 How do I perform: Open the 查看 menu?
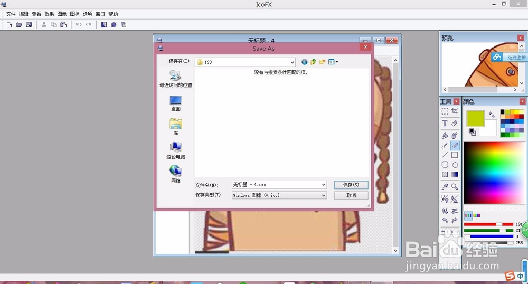pos(36,14)
